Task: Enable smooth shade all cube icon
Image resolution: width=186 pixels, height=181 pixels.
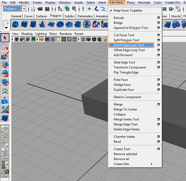Action: 88,39
